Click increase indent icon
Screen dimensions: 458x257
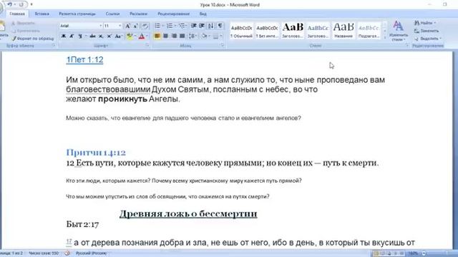202,26
